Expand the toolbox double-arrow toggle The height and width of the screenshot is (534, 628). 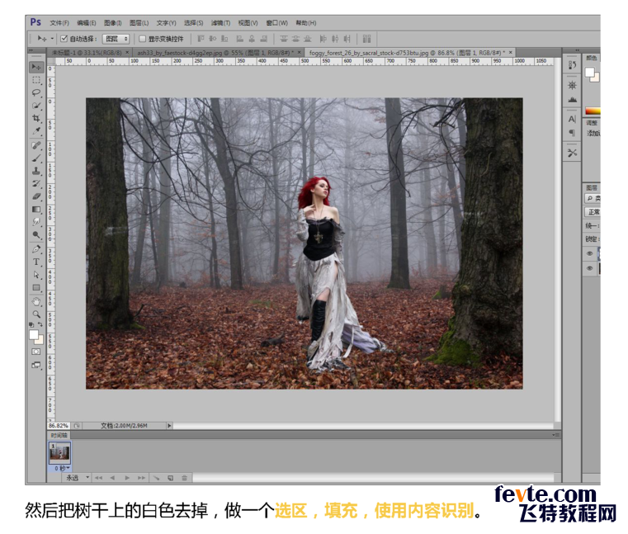(x=31, y=51)
